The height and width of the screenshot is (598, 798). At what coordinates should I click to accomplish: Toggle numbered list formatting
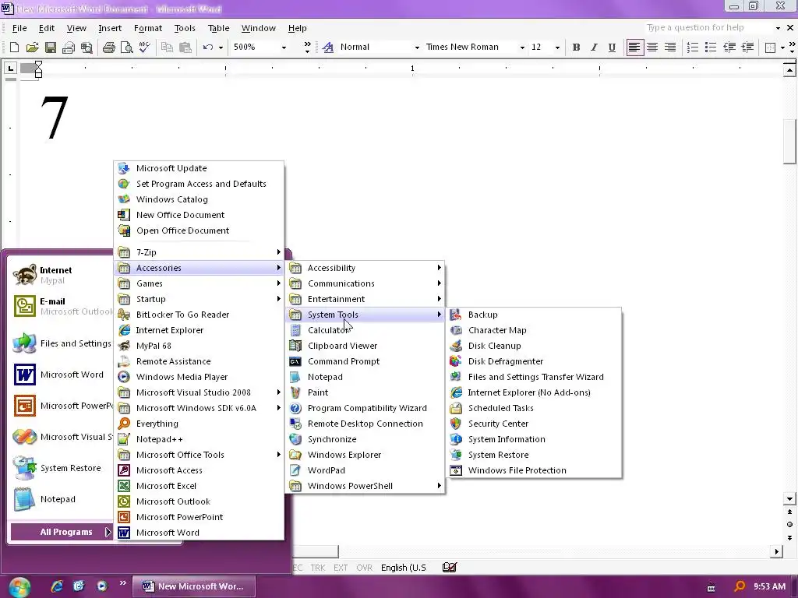(x=692, y=47)
